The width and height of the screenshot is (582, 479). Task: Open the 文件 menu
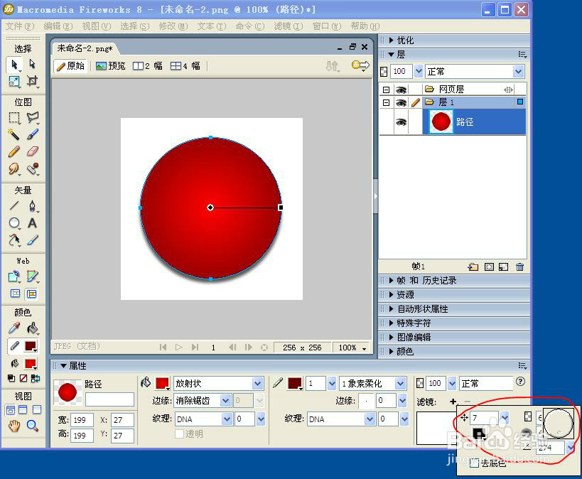click(x=20, y=26)
